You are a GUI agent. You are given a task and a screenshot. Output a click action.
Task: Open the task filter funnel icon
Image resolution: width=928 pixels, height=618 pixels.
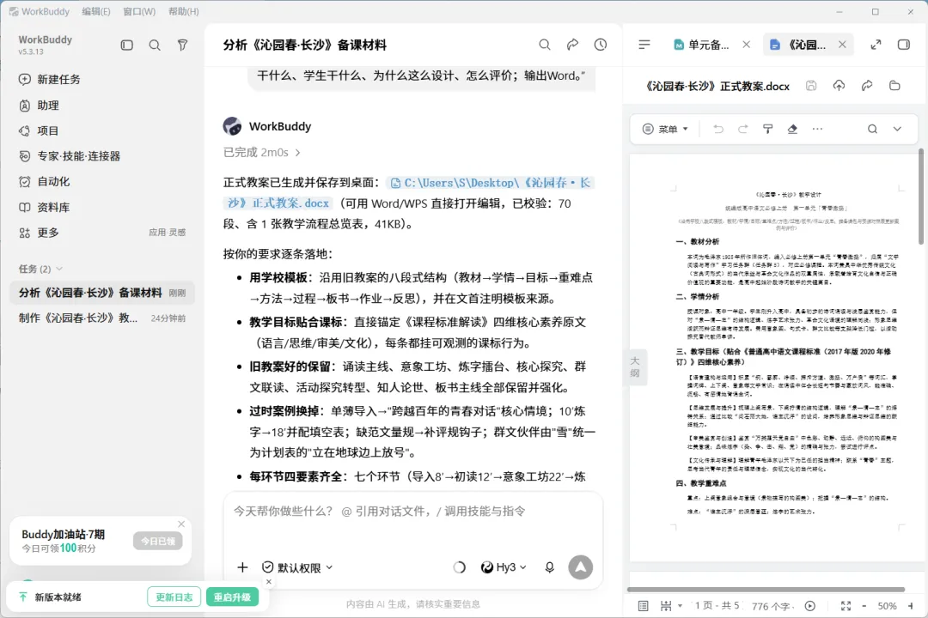click(182, 45)
